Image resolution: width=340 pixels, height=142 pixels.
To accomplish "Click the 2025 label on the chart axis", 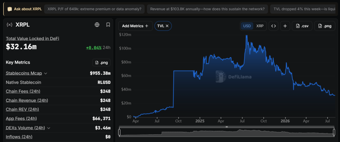I will pyautogui.click(x=200, y=121).
